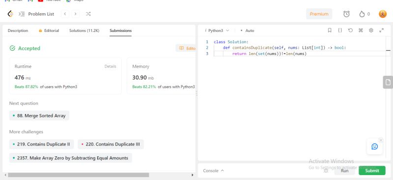The width and height of the screenshot is (393, 180).
Task: Open keyboard shortcuts command icon
Action: pos(361,30)
